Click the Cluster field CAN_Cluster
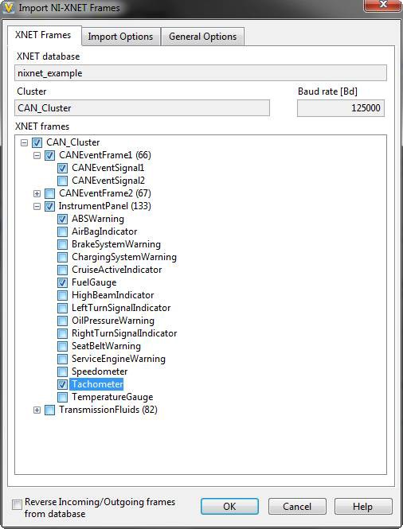The width and height of the screenshot is (403, 529). 143,108
